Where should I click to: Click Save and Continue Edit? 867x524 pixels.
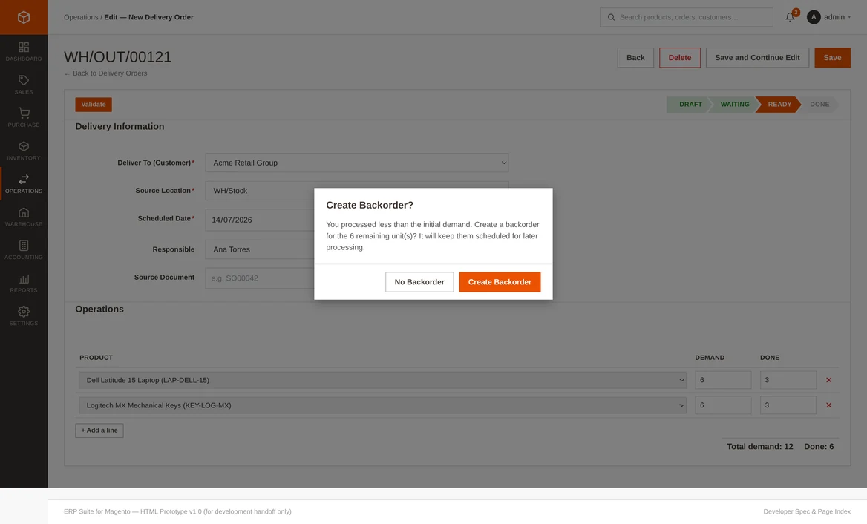pos(757,57)
